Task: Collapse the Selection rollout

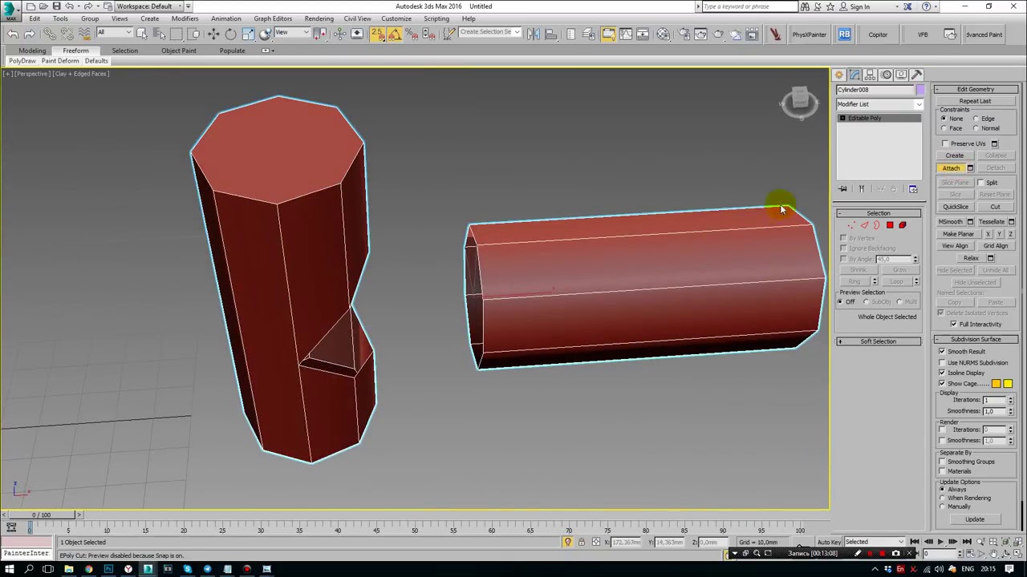Action: (x=879, y=213)
